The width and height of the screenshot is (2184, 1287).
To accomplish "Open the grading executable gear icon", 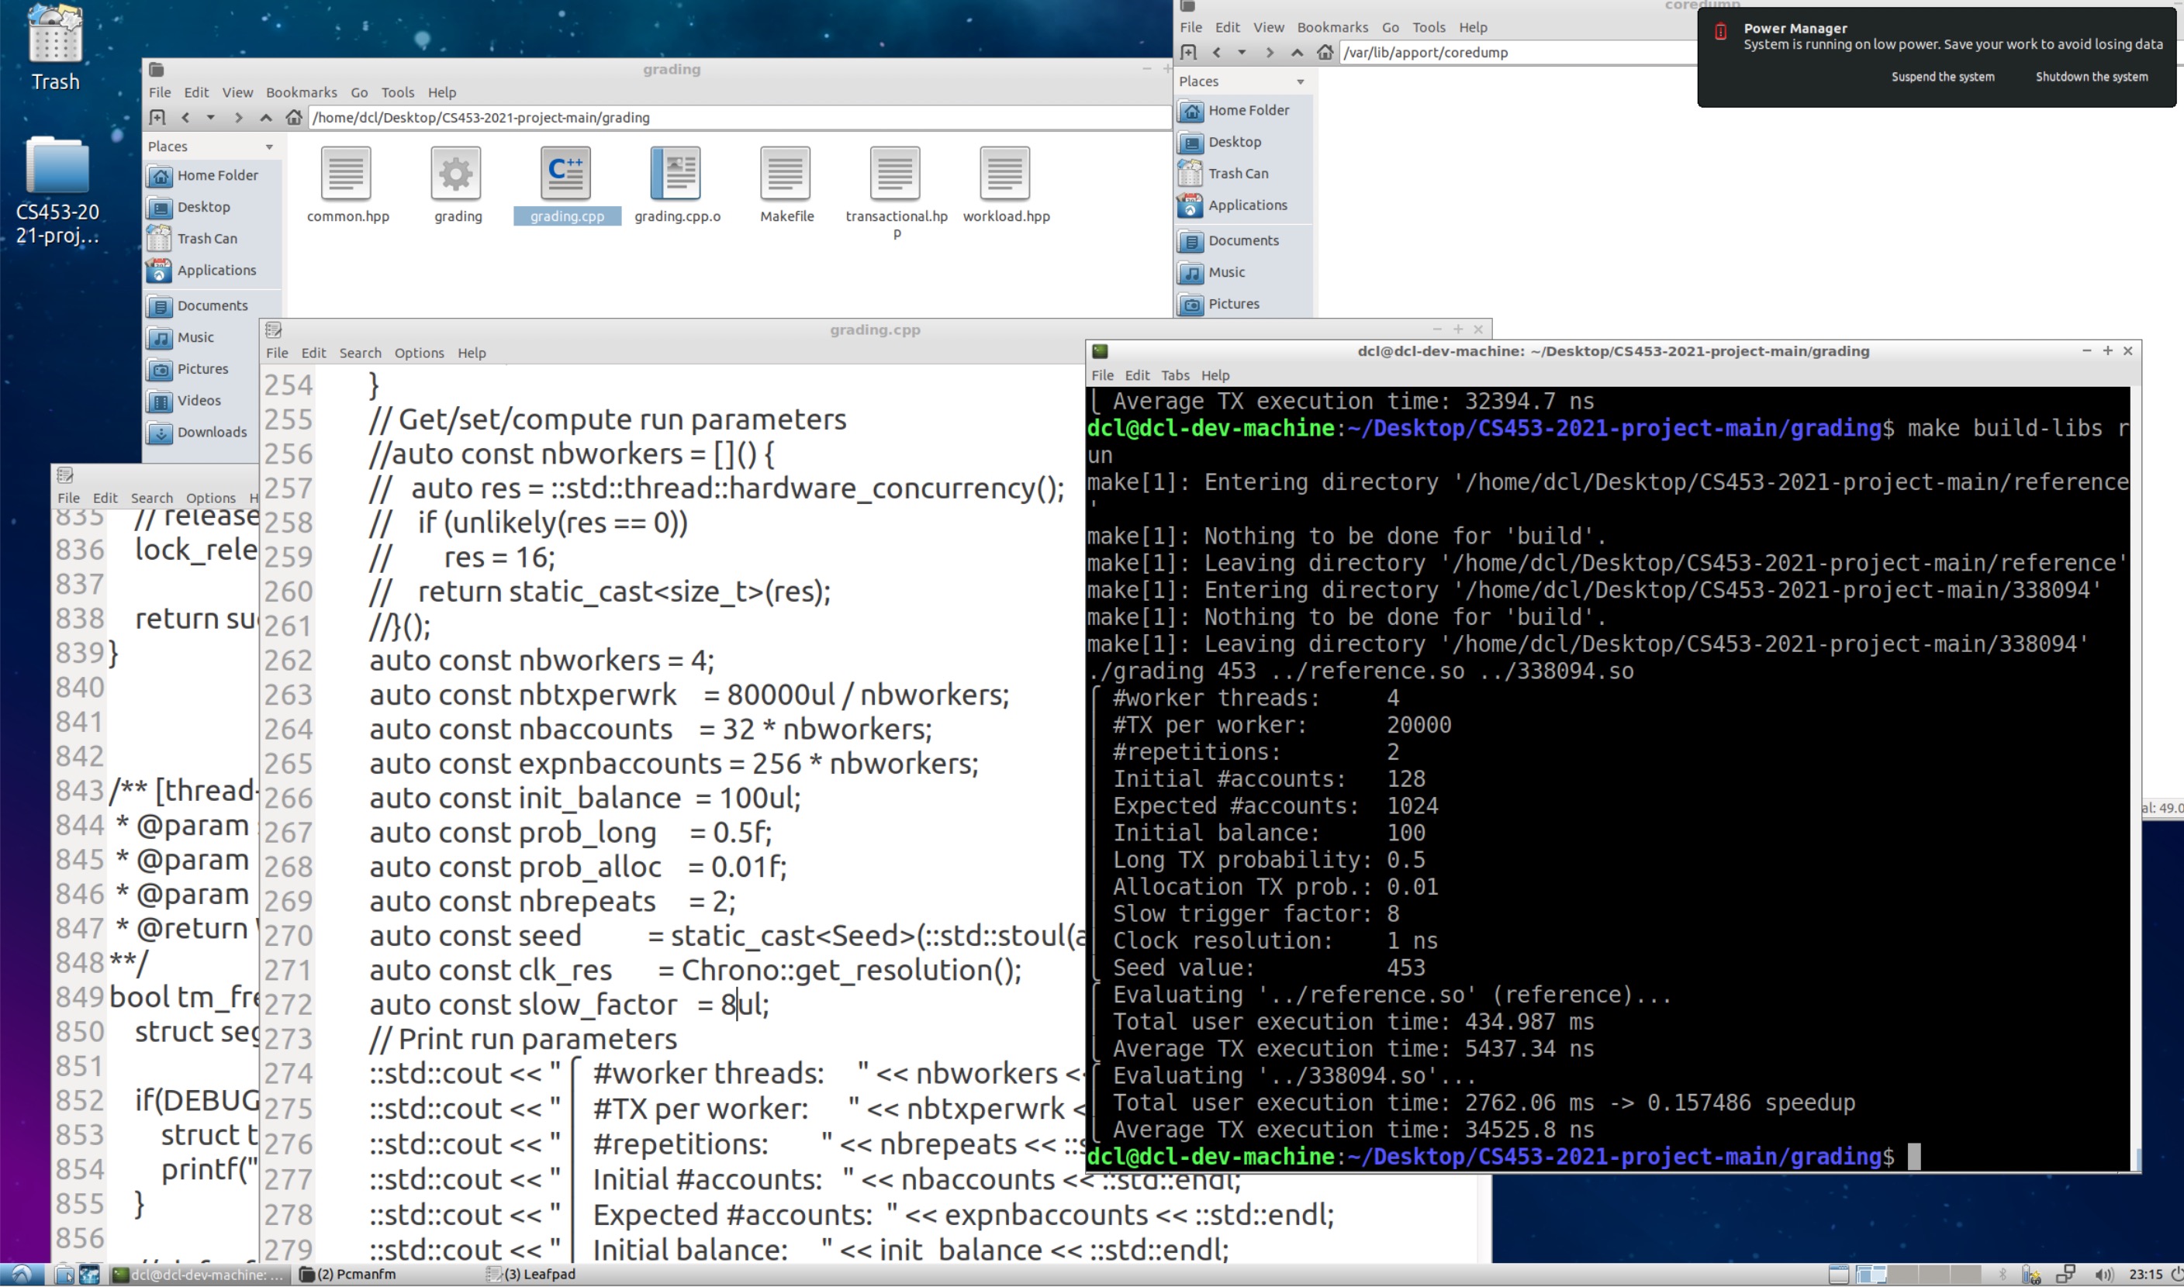I will 456,173.
